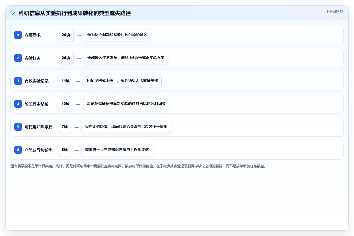Click the number 5 step badge
Viewport: 354px width, 236px height.
coord(18,127)
